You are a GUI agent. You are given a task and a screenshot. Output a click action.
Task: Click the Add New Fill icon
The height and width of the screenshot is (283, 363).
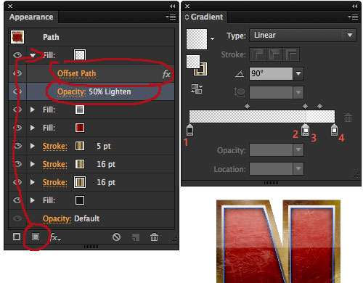pyautogui.click(x=36, y=237)
